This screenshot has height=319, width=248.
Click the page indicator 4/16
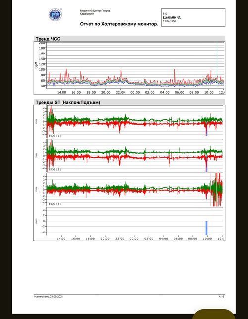(x=221, y=296)
